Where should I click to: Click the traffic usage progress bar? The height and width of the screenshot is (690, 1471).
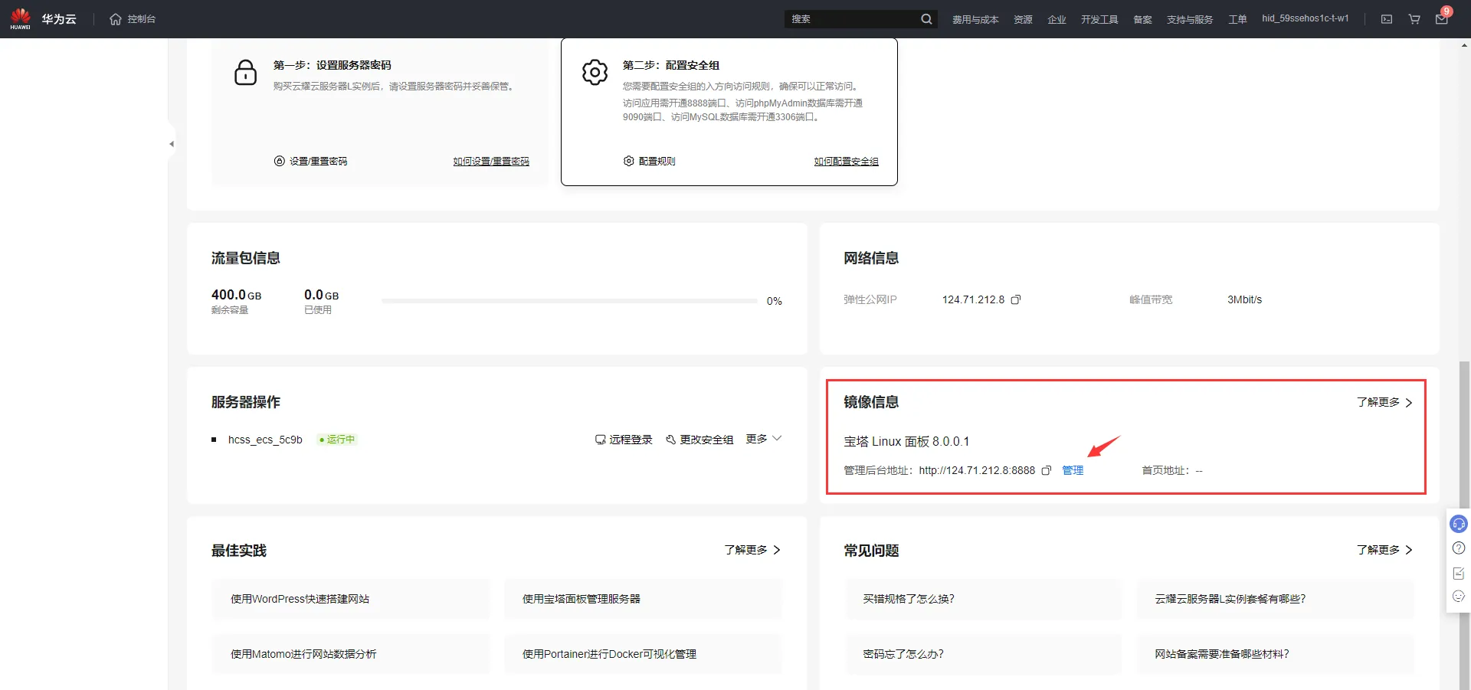point(569,301)
